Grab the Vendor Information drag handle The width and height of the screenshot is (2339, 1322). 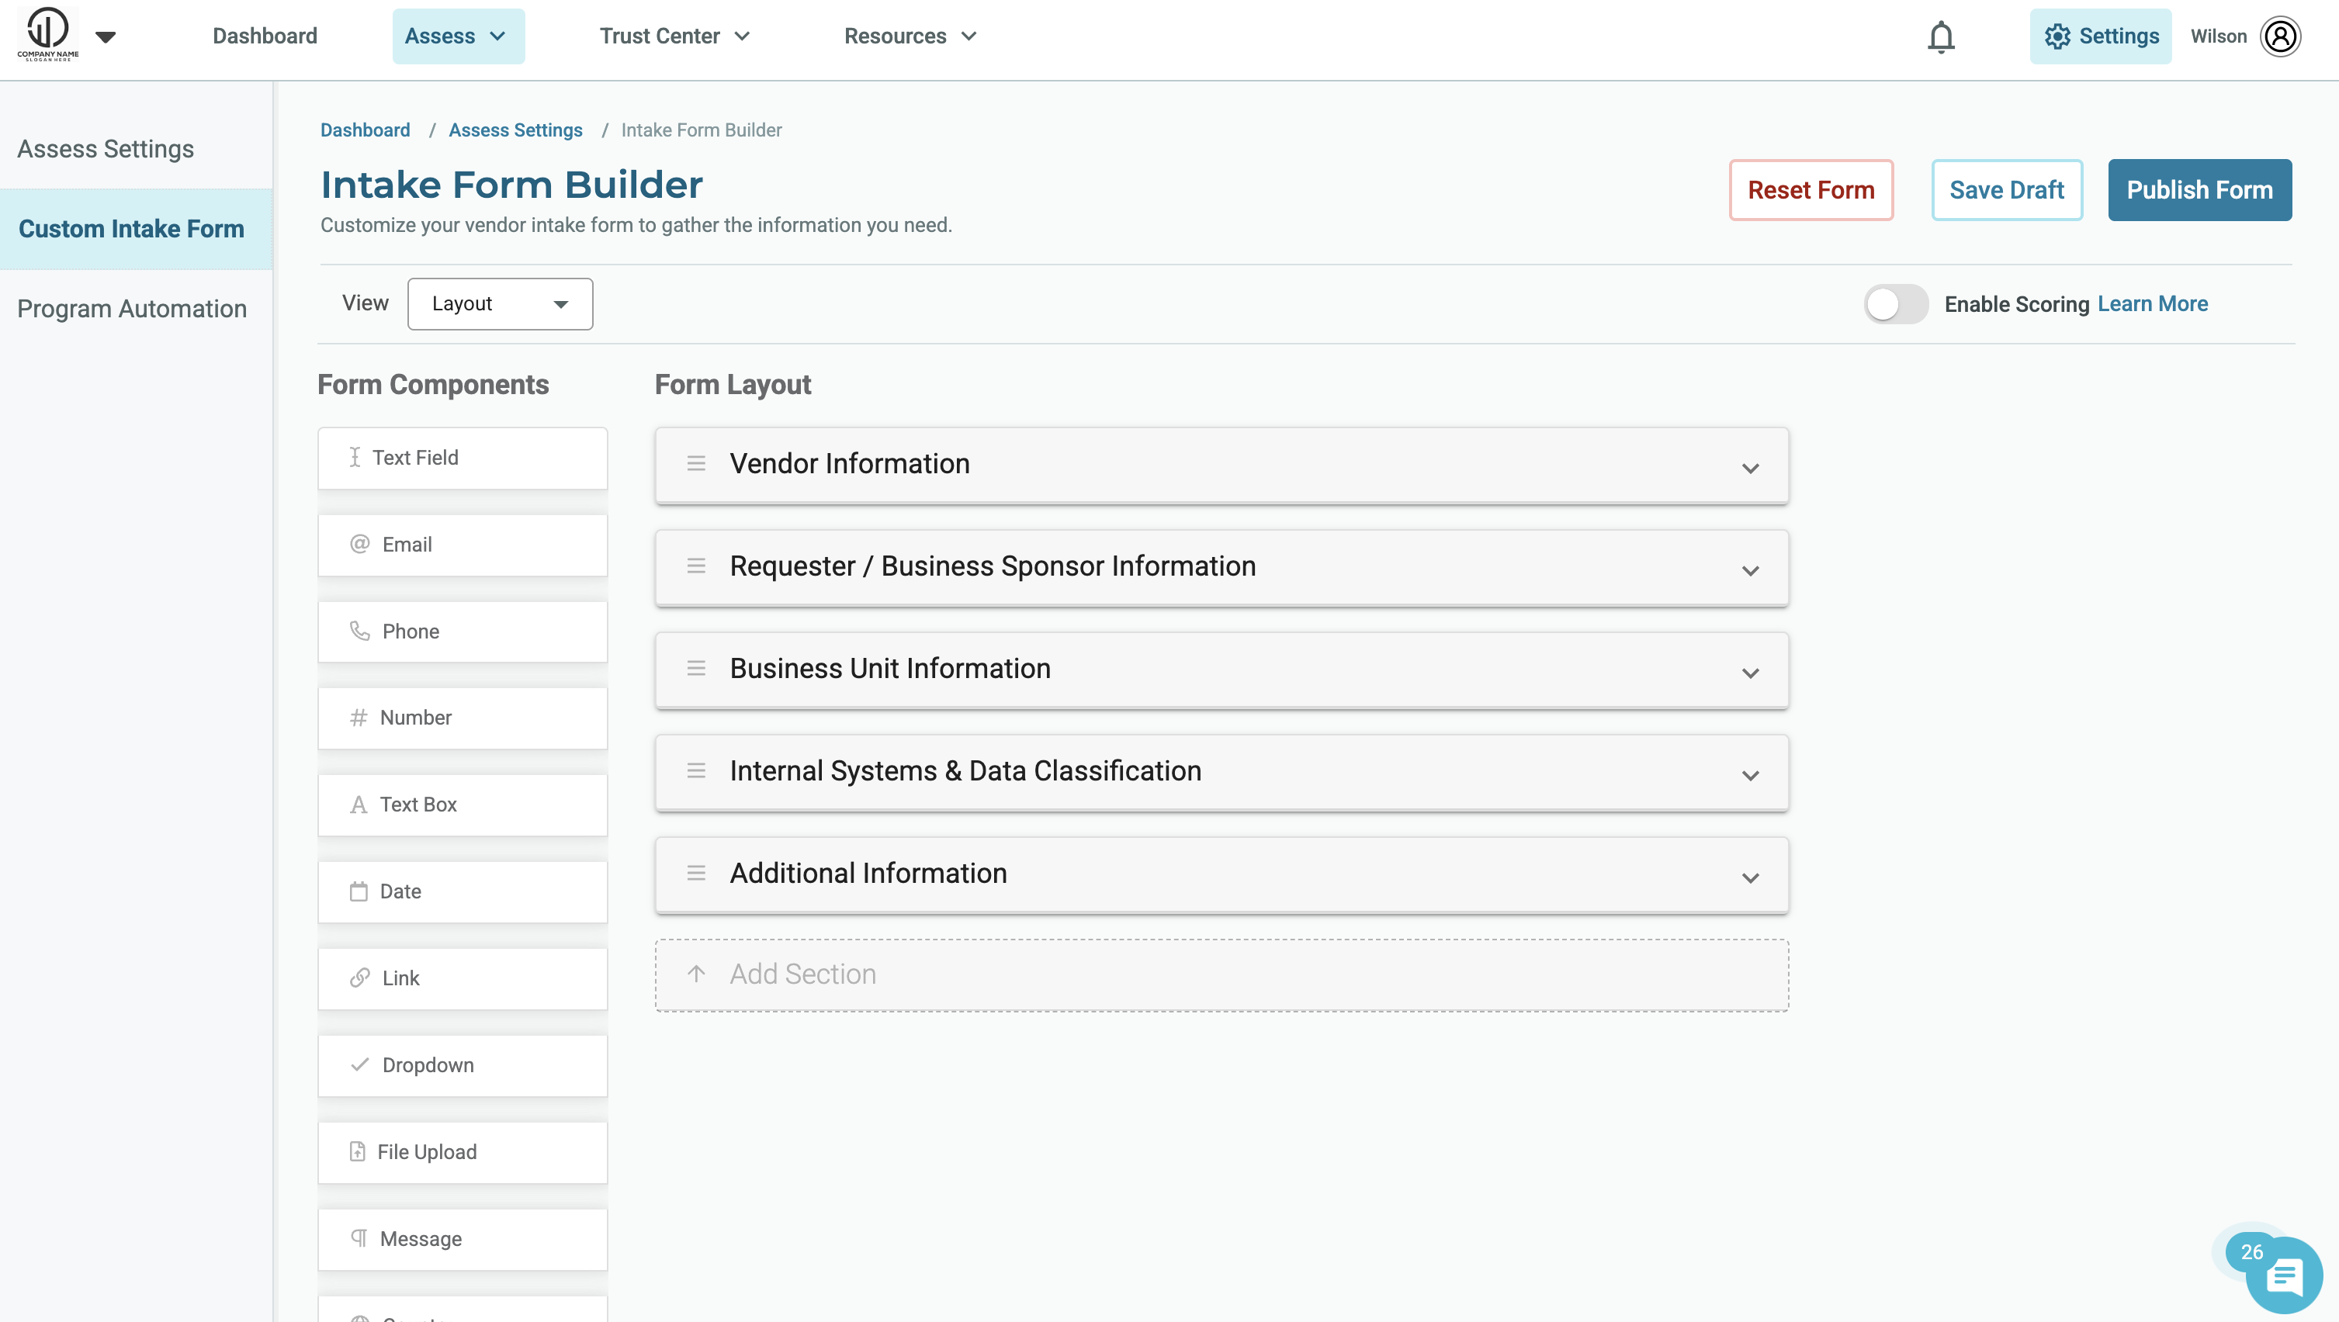coord(696,464)
